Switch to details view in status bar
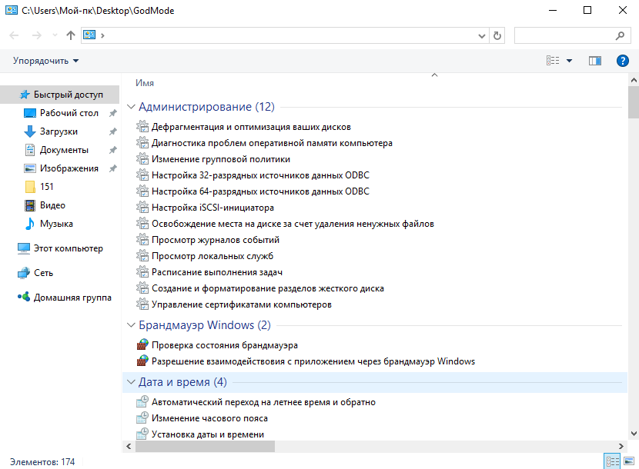This screenshot has width=639, height=469. (613, 461)
